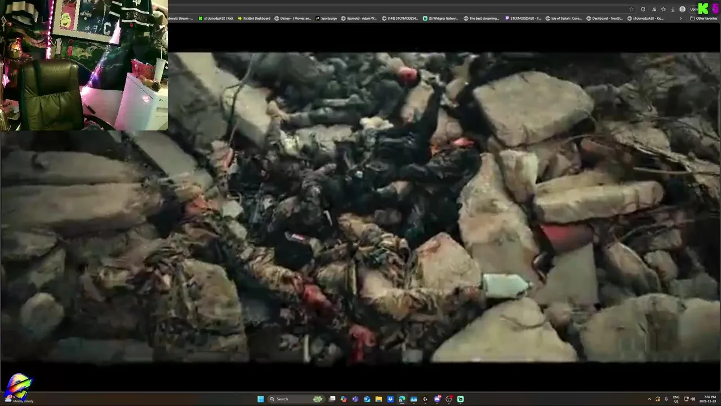Open the browser profile avatar

[x=682, y=9]
